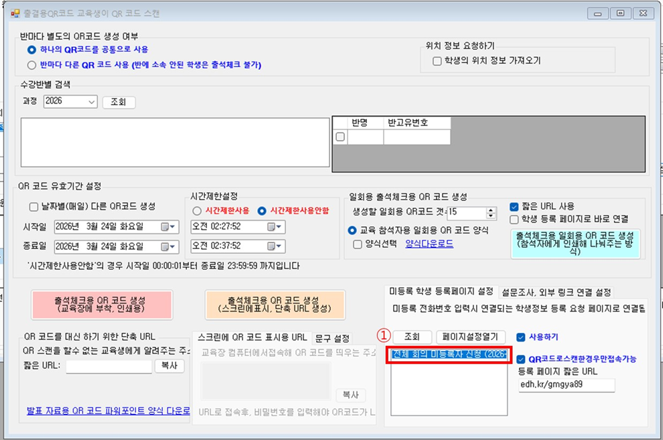Viewport: 663px width, 440px height.
Task: Open the '문구 설정' tab
Action: pyautogui.click(x=332, y=338)
